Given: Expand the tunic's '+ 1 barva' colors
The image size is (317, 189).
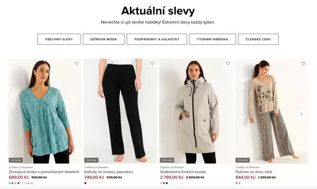Looking at the screenshot, I should 28,183.
